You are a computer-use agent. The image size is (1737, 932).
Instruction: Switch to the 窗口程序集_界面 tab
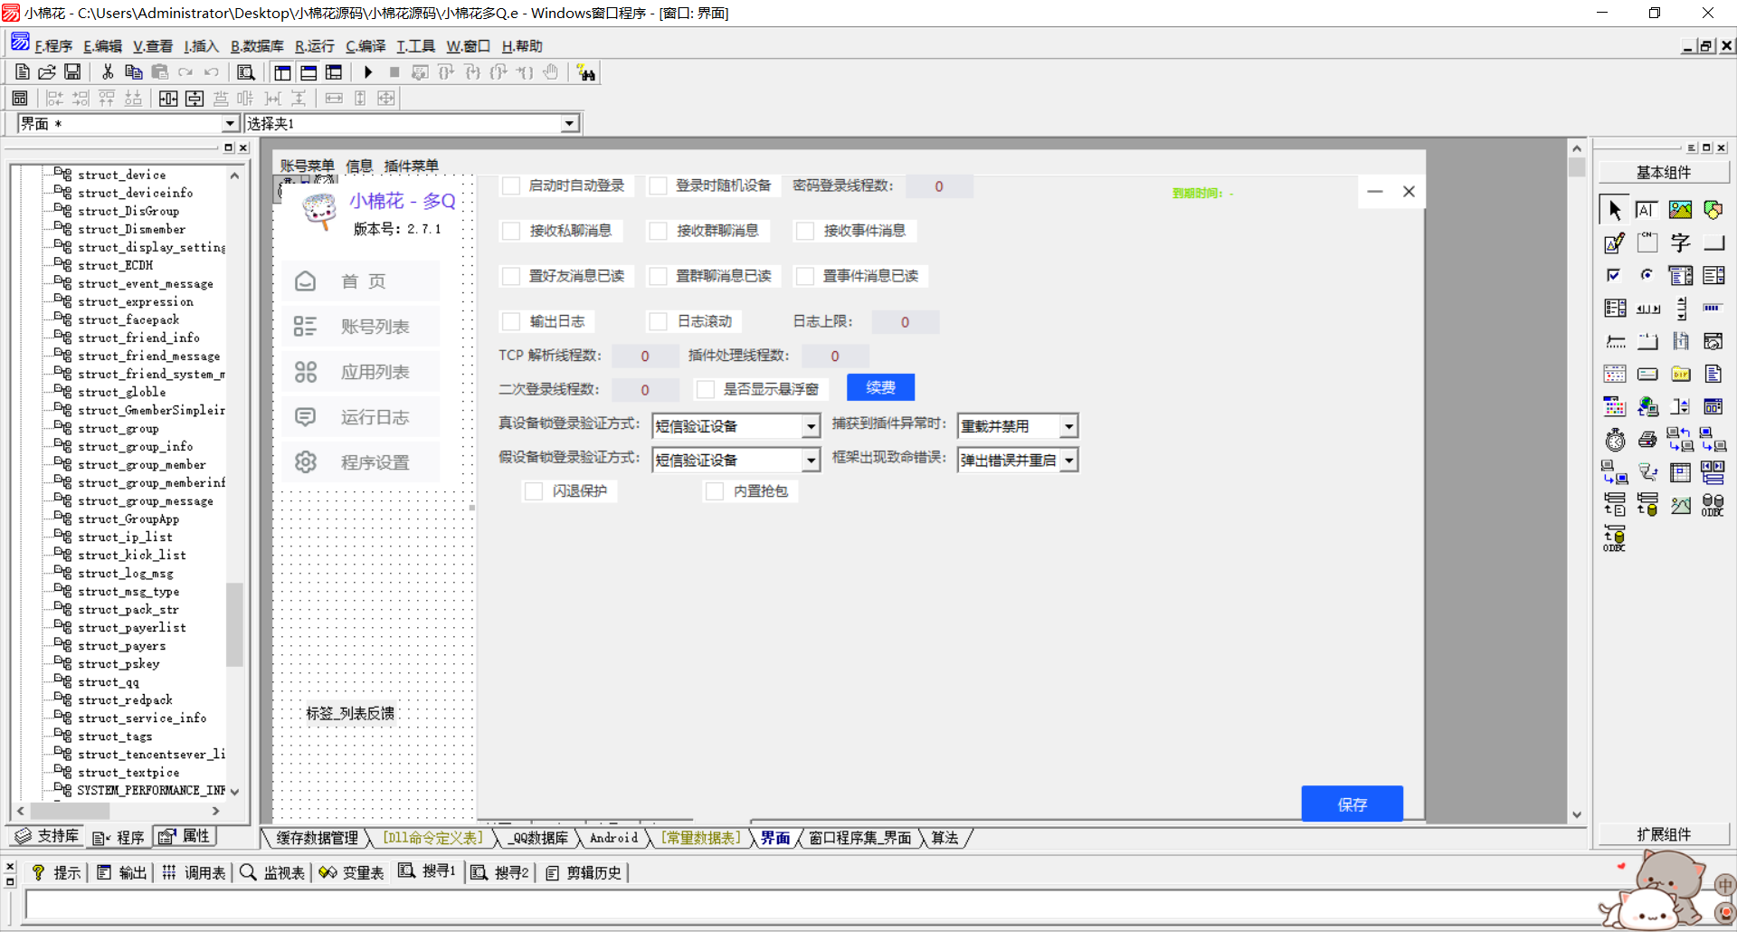coord(859,838)
